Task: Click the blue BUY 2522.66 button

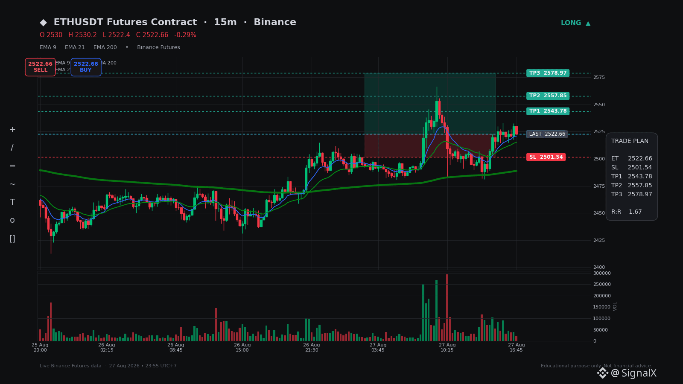Action: click(86, 67)
